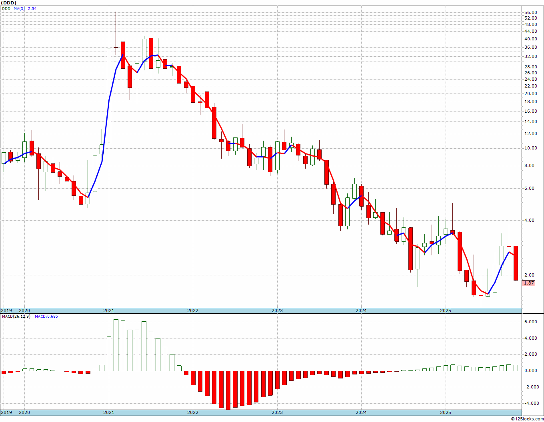Select 2024 on the price chart's time axis
The height and width of the screenshot is (422, 544).
point(361,311)
